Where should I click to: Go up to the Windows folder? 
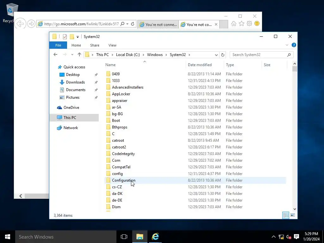pyautogui.click(x=79, y=54)
